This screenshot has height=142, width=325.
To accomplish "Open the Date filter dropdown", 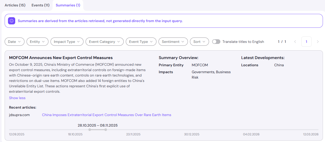I will pyautogui.click(x=14, y=42).
